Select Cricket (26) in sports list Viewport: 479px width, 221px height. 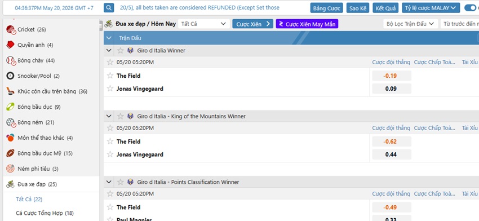tap(51, 30)
